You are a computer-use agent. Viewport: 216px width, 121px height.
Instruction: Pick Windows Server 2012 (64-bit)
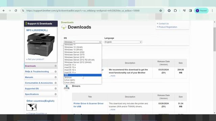[x=83, y=62]
